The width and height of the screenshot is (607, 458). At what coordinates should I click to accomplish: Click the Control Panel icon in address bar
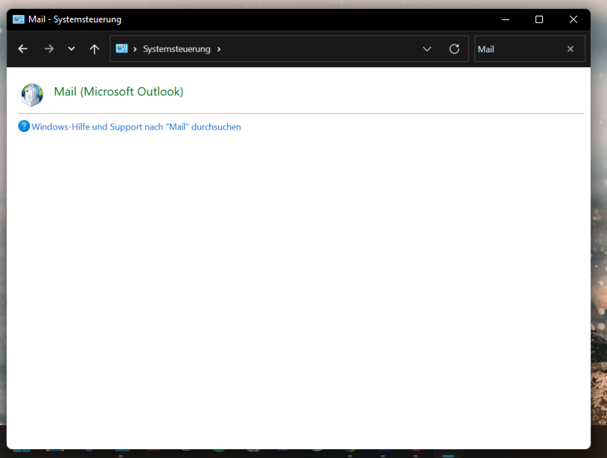[122, 49]
